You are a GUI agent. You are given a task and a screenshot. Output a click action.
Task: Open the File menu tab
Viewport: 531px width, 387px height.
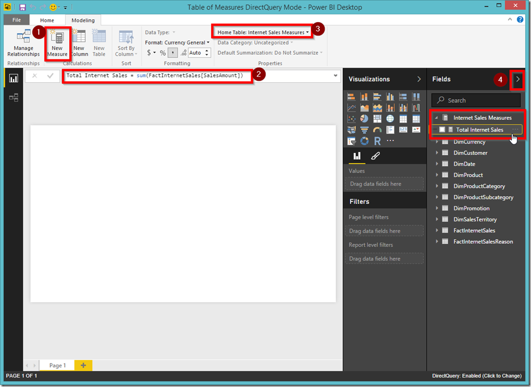coord(17,20)
